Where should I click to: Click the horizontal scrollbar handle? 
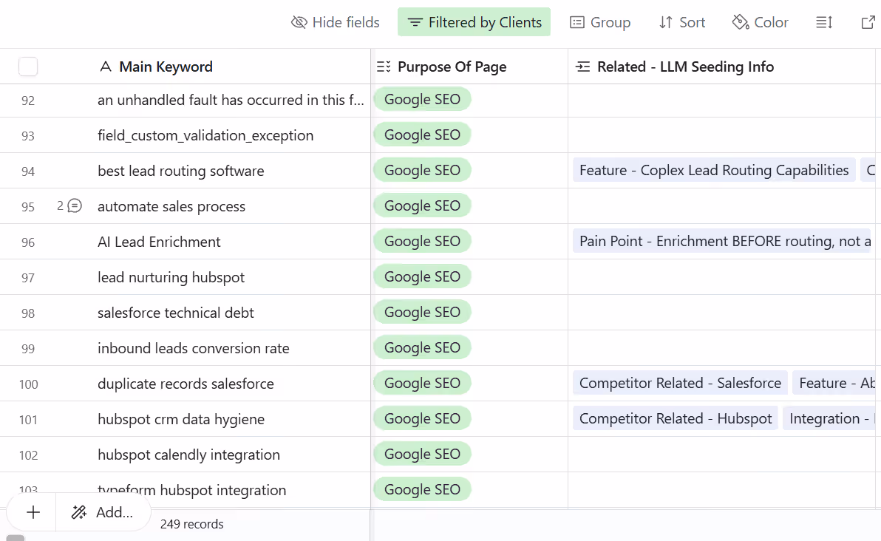click(x=16, y=537)
